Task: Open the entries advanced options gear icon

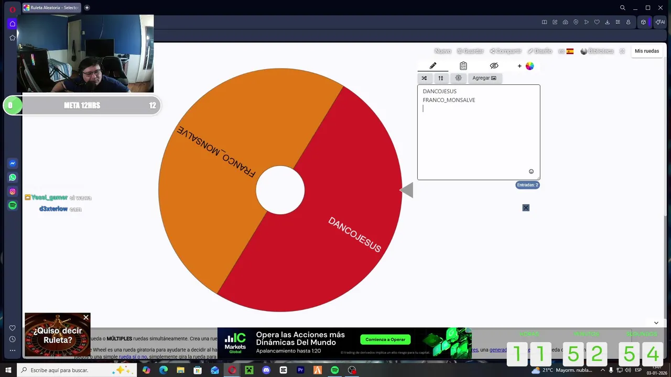Action: pyautogui.click(x=458, y=78)
